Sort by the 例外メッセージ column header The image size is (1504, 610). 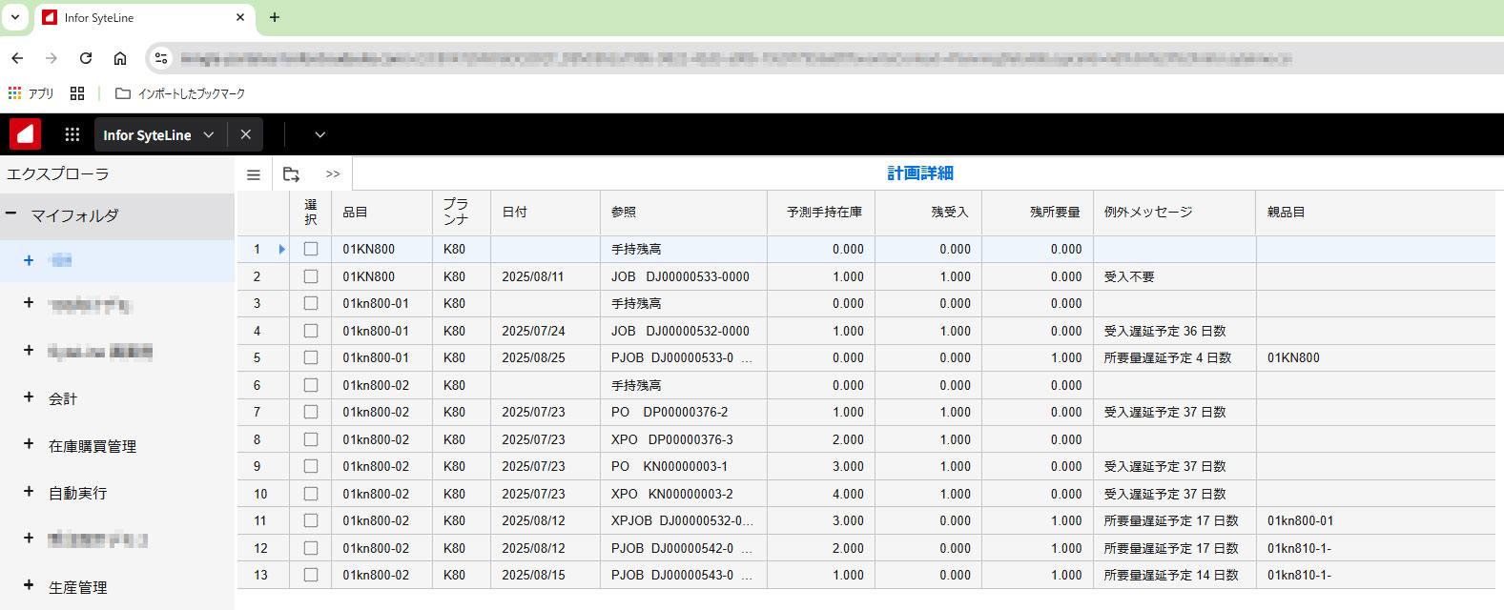(x=1148, y=212)
